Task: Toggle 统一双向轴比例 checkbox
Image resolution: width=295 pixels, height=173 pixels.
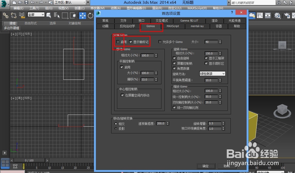Action: (174, 107)
